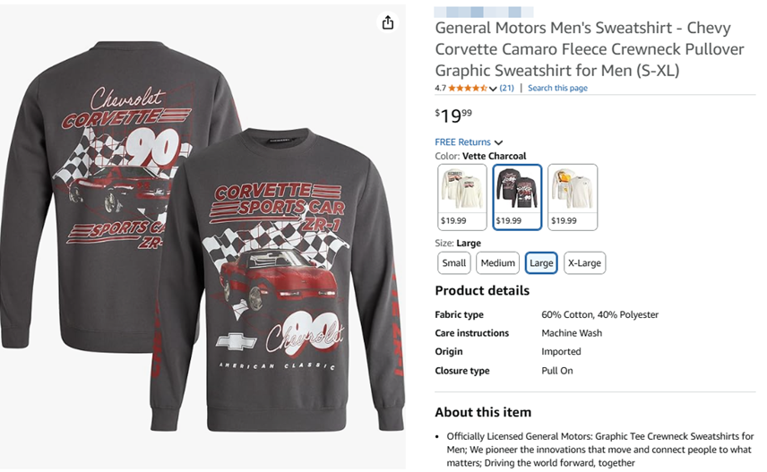
Task: Click the share icon above the product image
Action: [387, 22]
